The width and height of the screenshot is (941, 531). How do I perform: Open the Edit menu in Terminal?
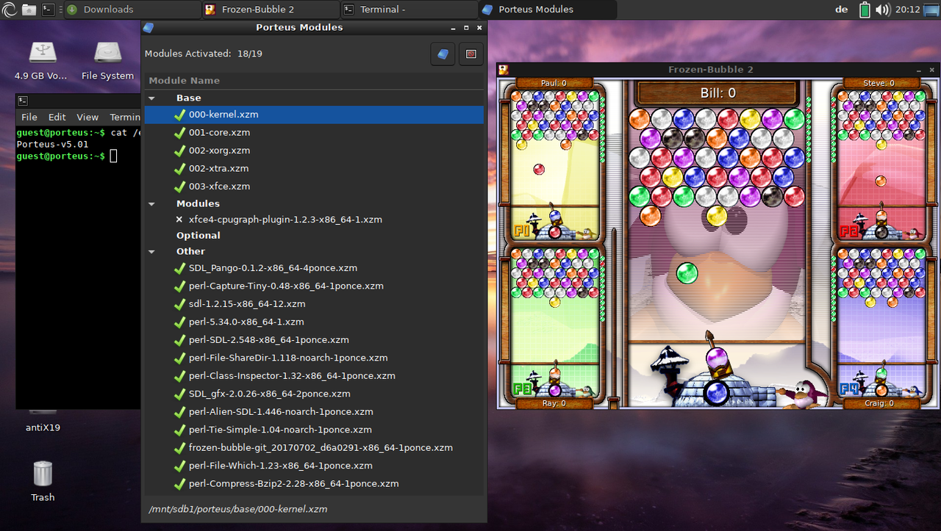tap(57, 118)
